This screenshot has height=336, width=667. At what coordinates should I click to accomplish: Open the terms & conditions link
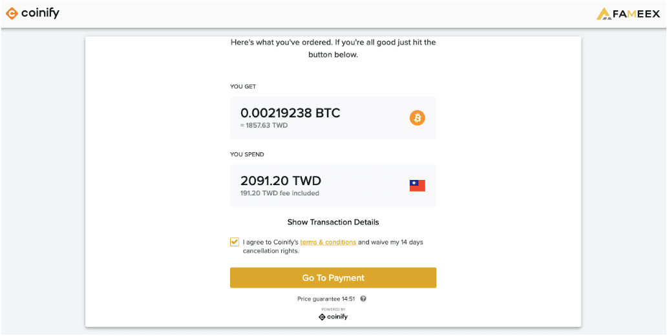(328, 242)
